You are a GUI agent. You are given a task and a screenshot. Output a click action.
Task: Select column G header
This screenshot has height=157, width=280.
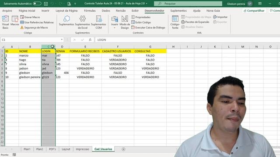tap(150, 47)
